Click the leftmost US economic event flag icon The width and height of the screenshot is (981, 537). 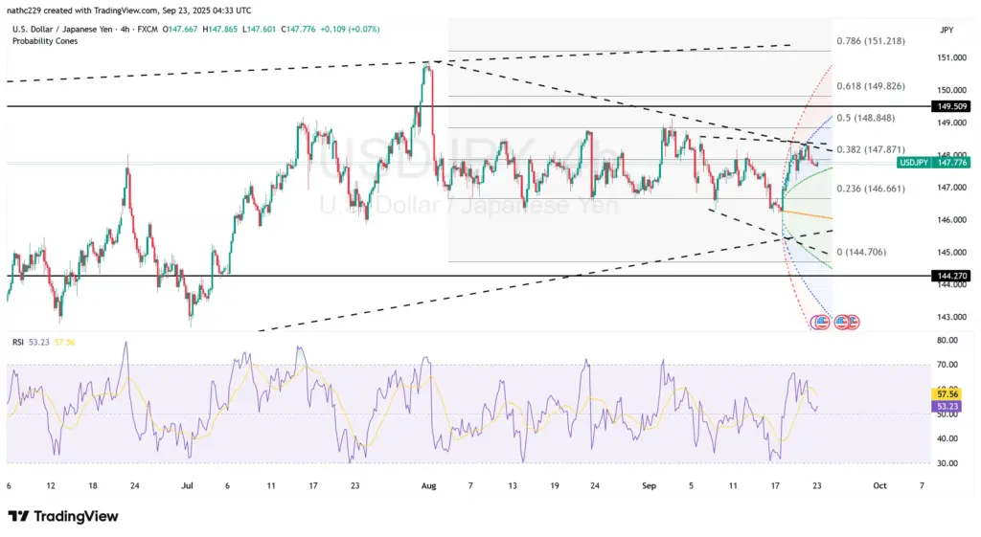[x=820, y=323]
